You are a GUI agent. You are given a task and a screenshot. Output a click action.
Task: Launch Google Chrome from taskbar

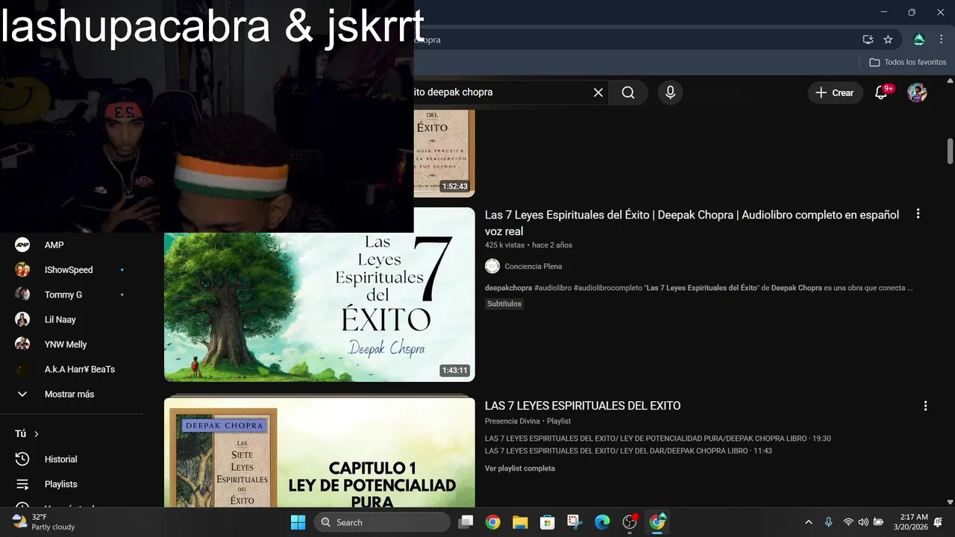tap(492, 522)
